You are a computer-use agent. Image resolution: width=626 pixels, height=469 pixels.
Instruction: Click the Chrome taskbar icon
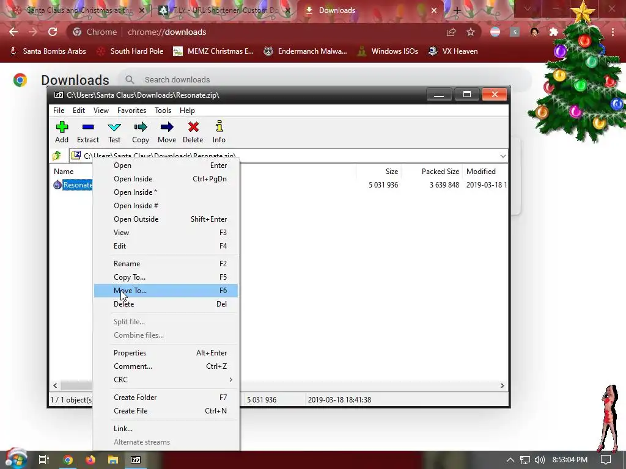pyautogui.click(x=68, y=460)
